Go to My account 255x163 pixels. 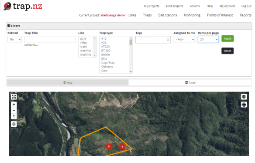(x=227, y=6)
